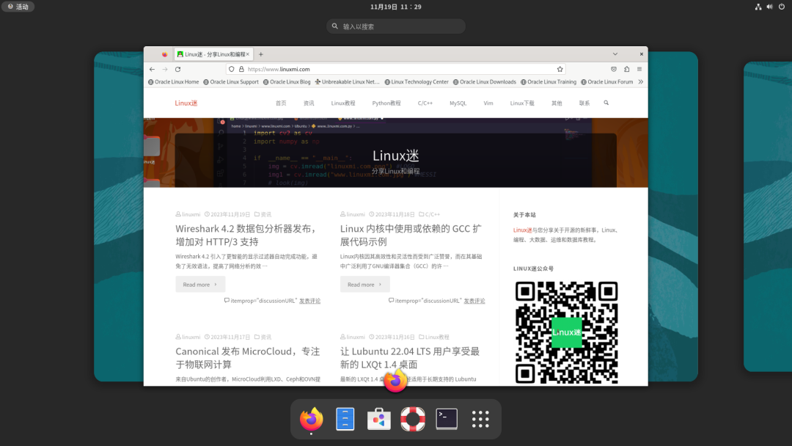
Task: Open the 联系 nav item
Action: tap(584, 103)
